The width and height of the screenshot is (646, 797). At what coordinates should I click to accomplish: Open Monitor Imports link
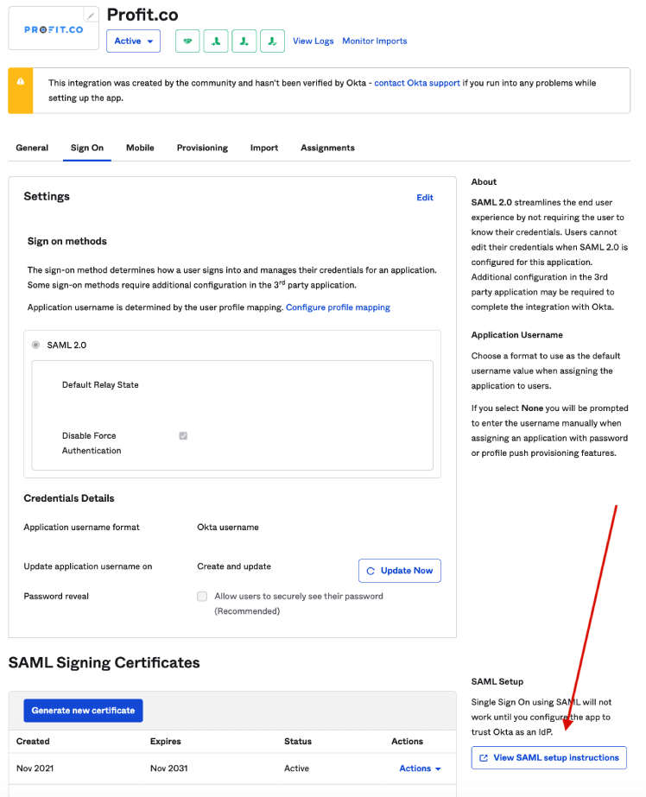(375, 41)
